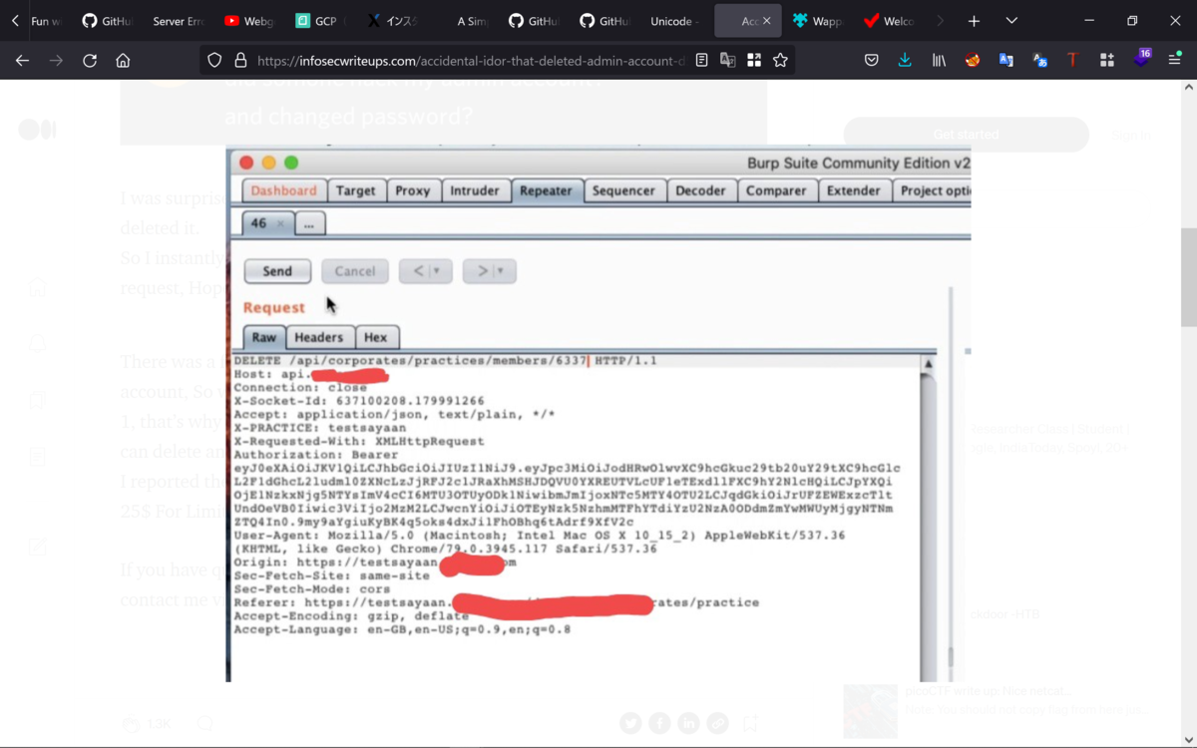Image resolution: width=1197 pixels, height=748 pixels.
Task: Open the picoCTF write up article link
Action: click(988, 690)
